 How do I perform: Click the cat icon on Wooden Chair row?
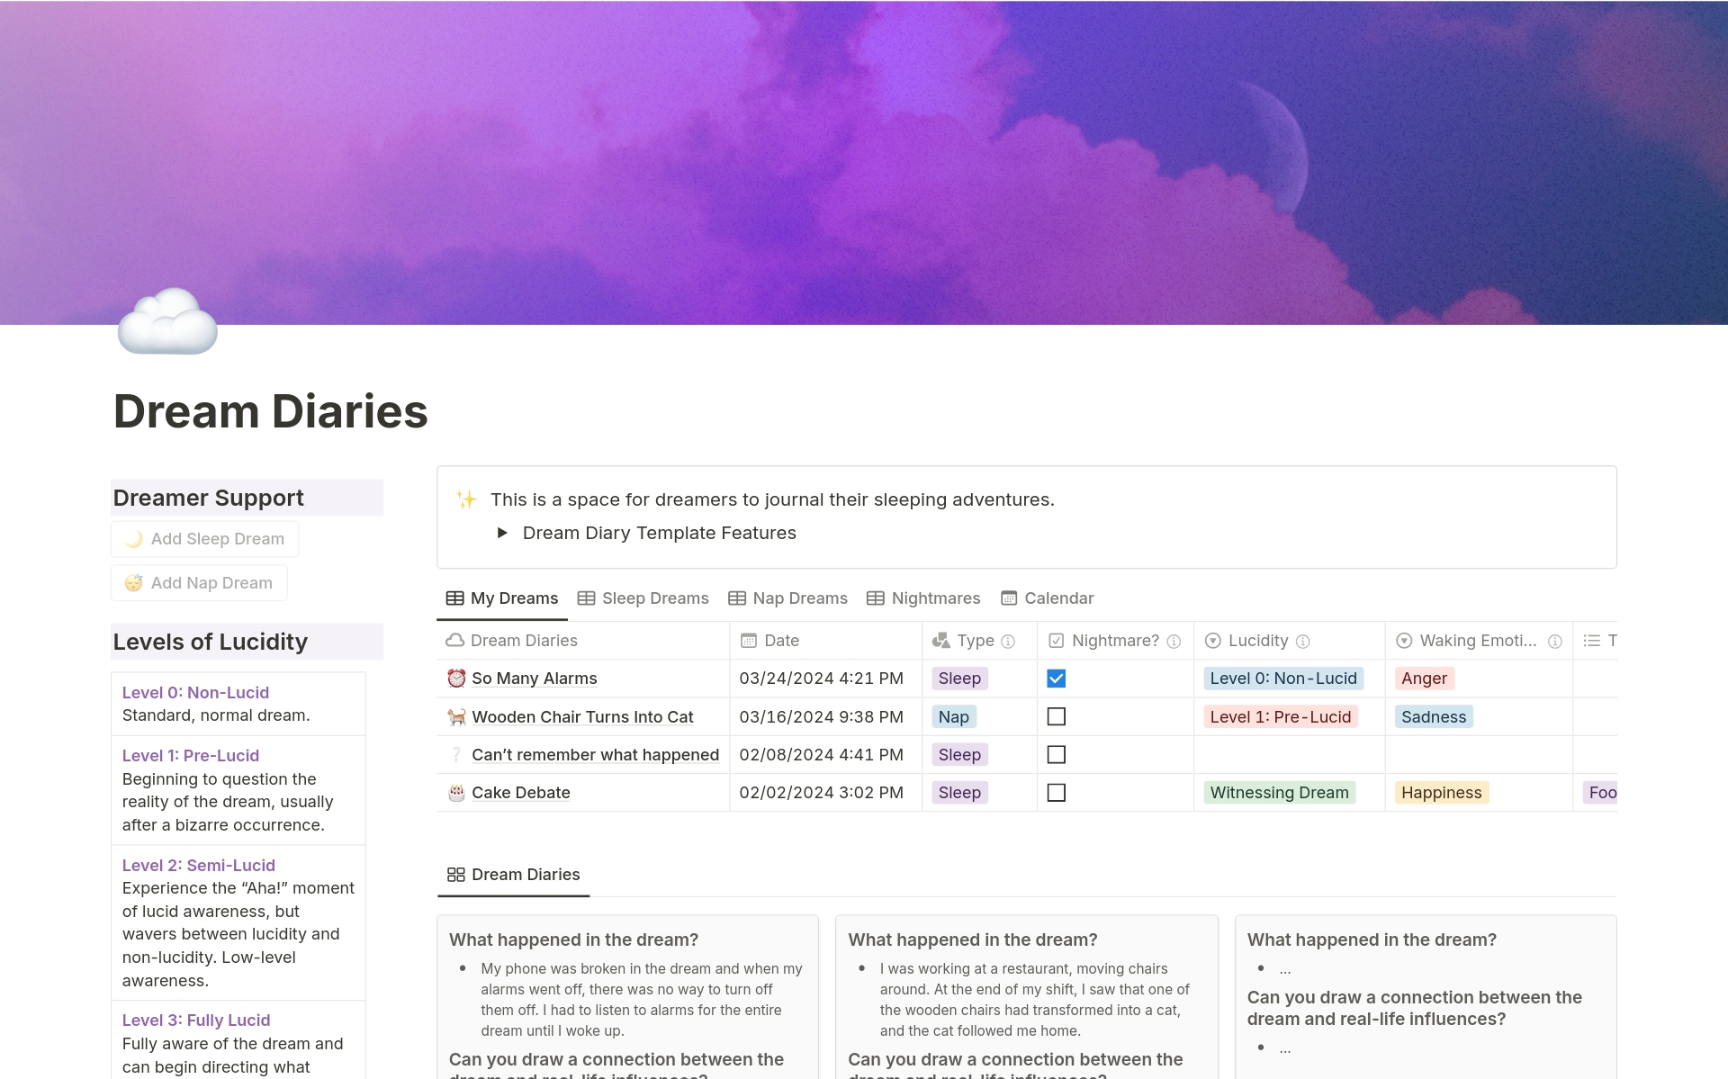tap(456, 717)
